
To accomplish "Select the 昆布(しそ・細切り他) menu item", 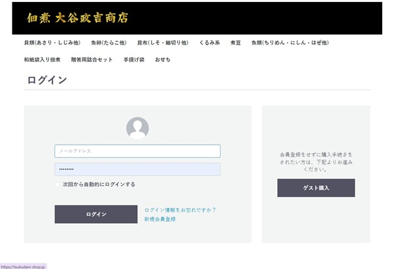I will (162, 43).
